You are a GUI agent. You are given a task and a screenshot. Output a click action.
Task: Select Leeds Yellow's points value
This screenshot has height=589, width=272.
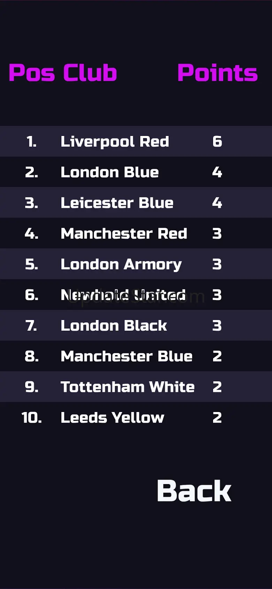(x=217, y=418)
